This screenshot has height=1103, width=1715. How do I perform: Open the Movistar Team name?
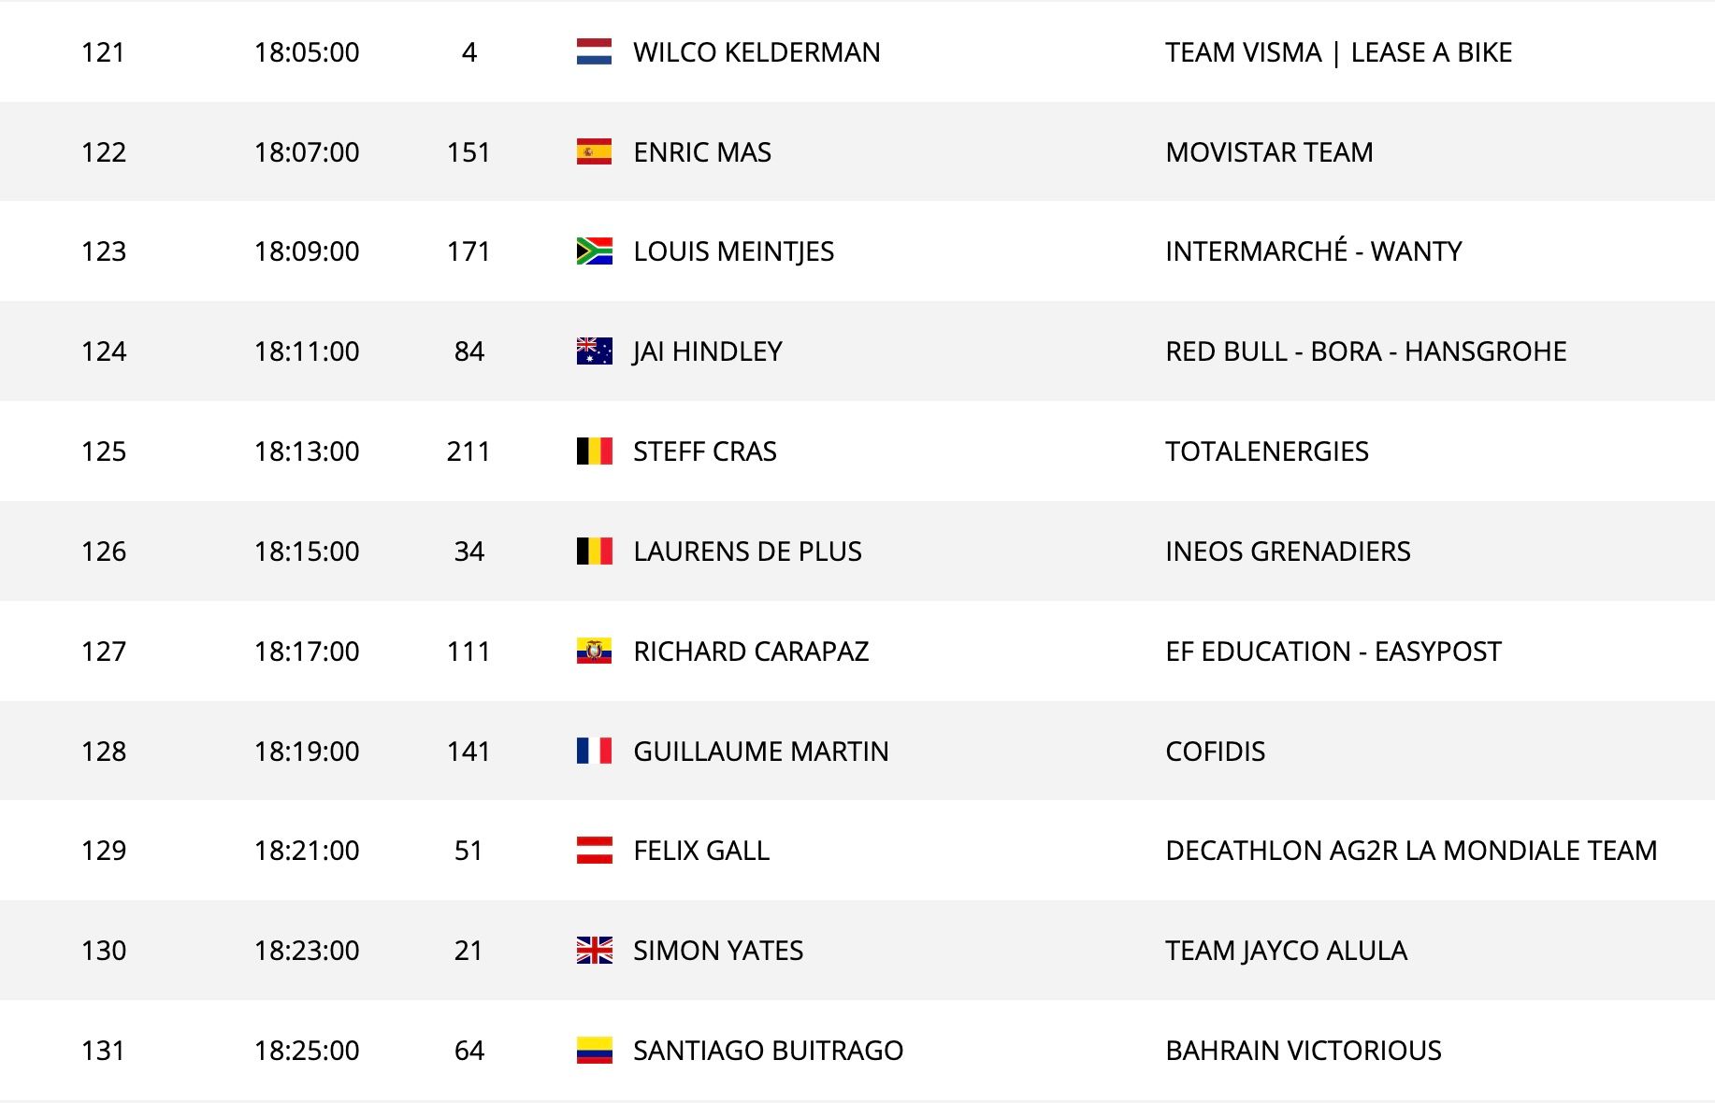1269,152
